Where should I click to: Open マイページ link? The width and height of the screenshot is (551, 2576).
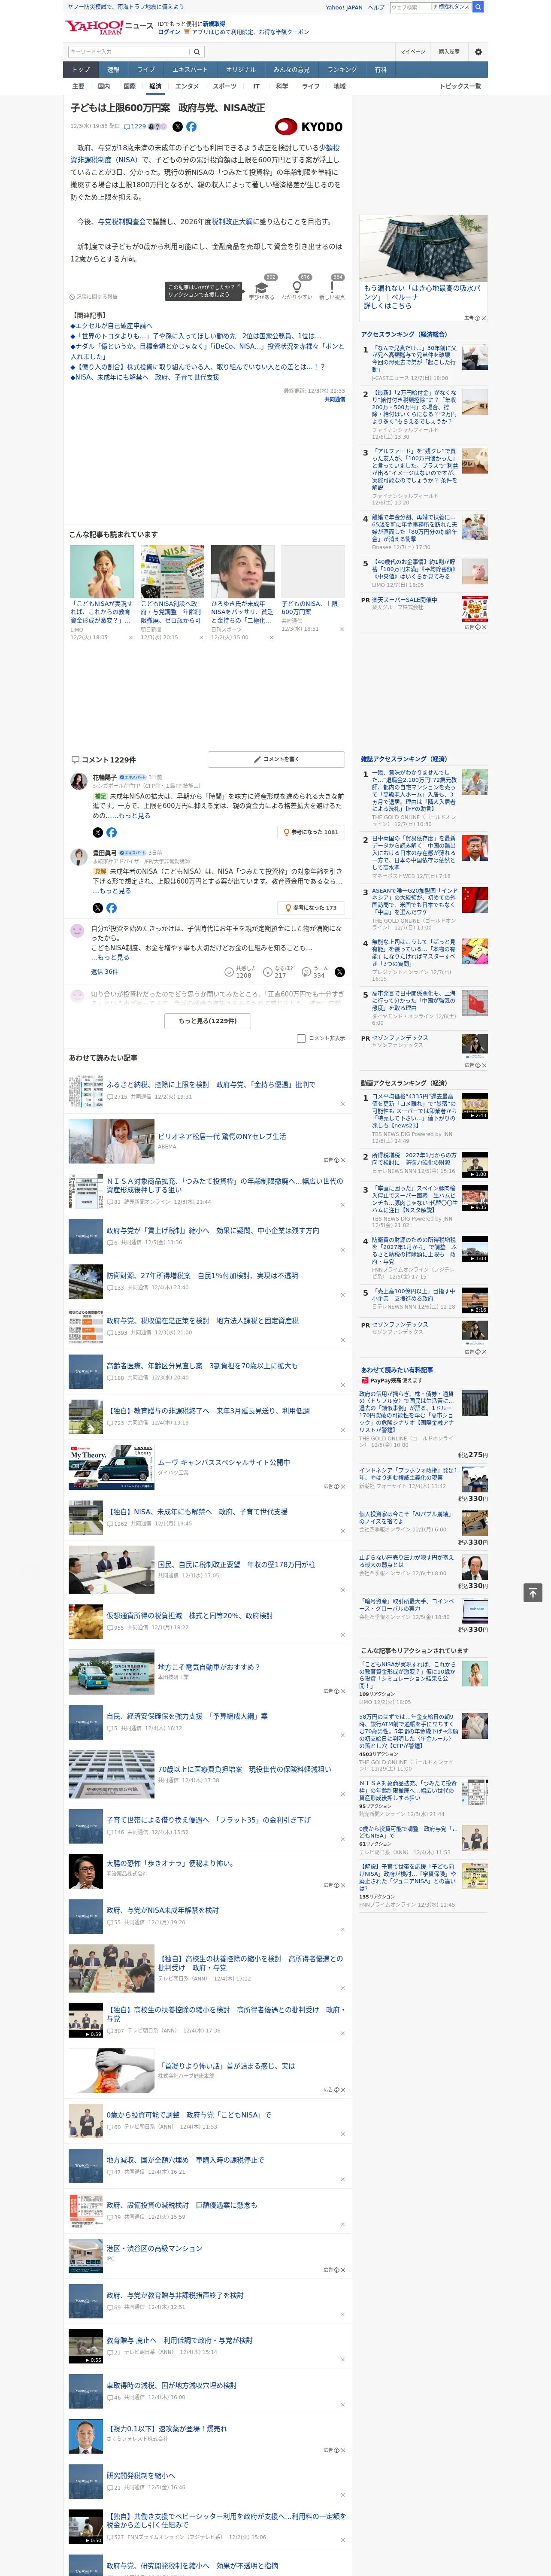tap(413, 52)
